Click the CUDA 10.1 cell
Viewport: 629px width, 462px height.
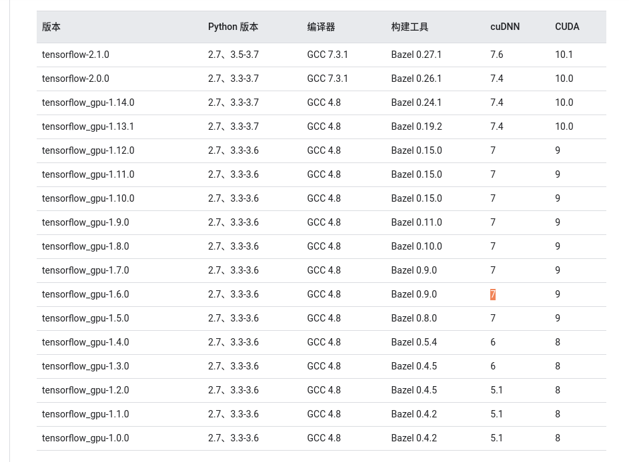coord(564,55)
